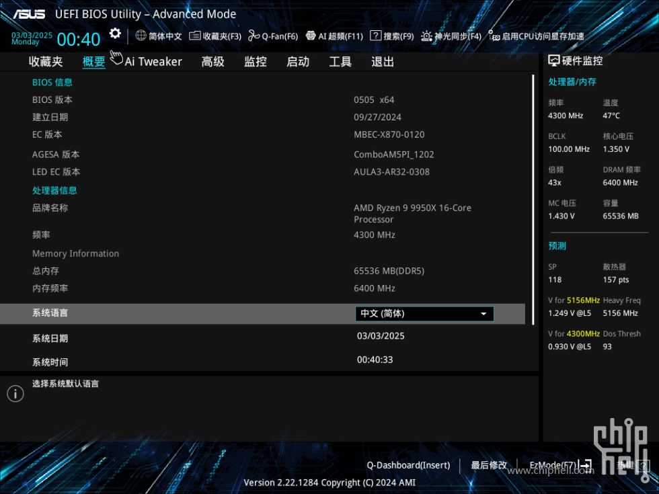Click the help text 选择系统默认语言
659x494 pixels.
coord(66,384)
